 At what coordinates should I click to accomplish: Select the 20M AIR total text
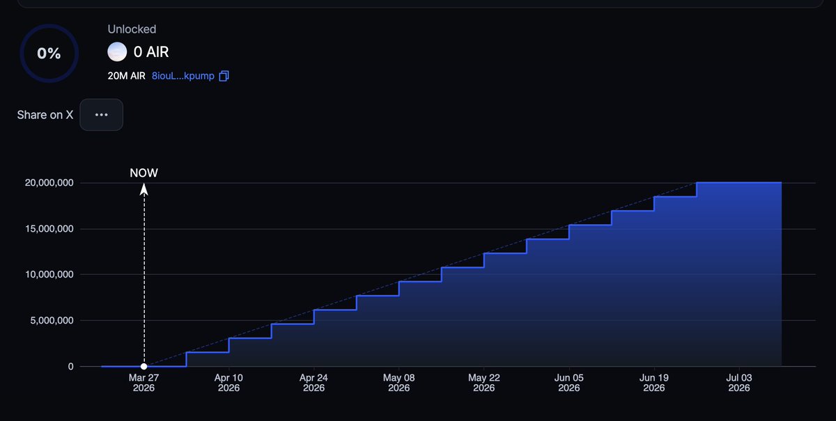point(126,76)
